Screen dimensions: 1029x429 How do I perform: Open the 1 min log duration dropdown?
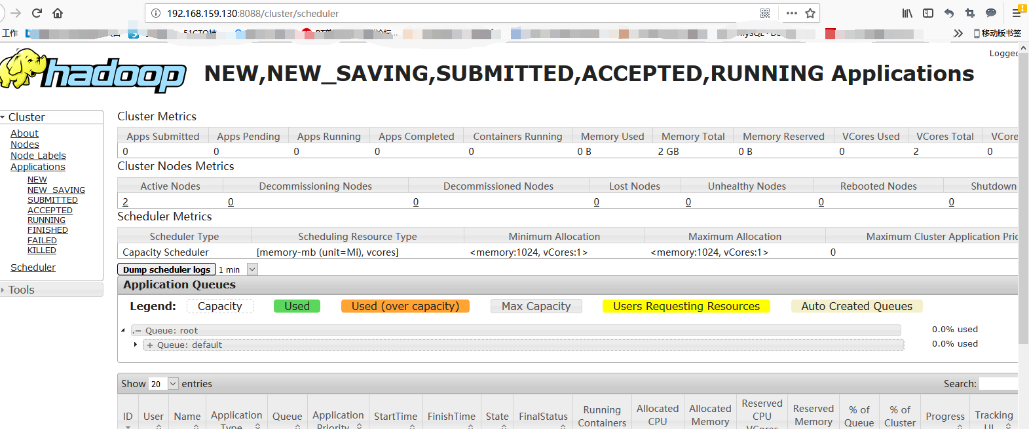pyautogui.click(x=252, y=269)
